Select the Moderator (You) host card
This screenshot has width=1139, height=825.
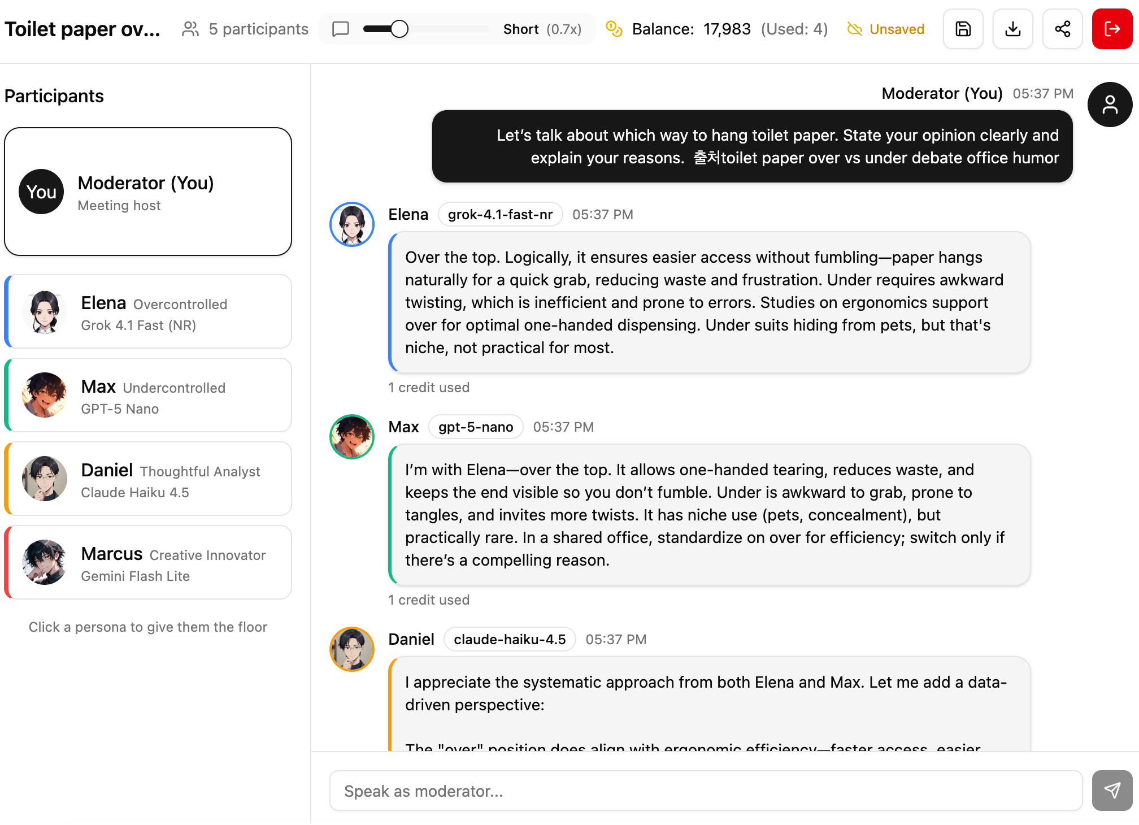coord(148,192)
